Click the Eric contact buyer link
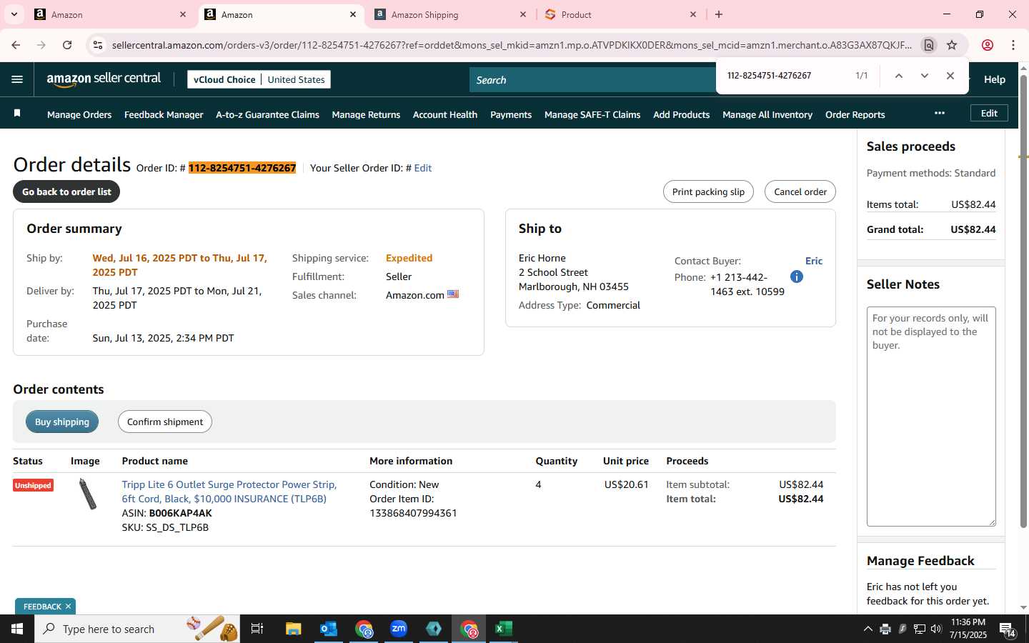 [x=814, y=261]
